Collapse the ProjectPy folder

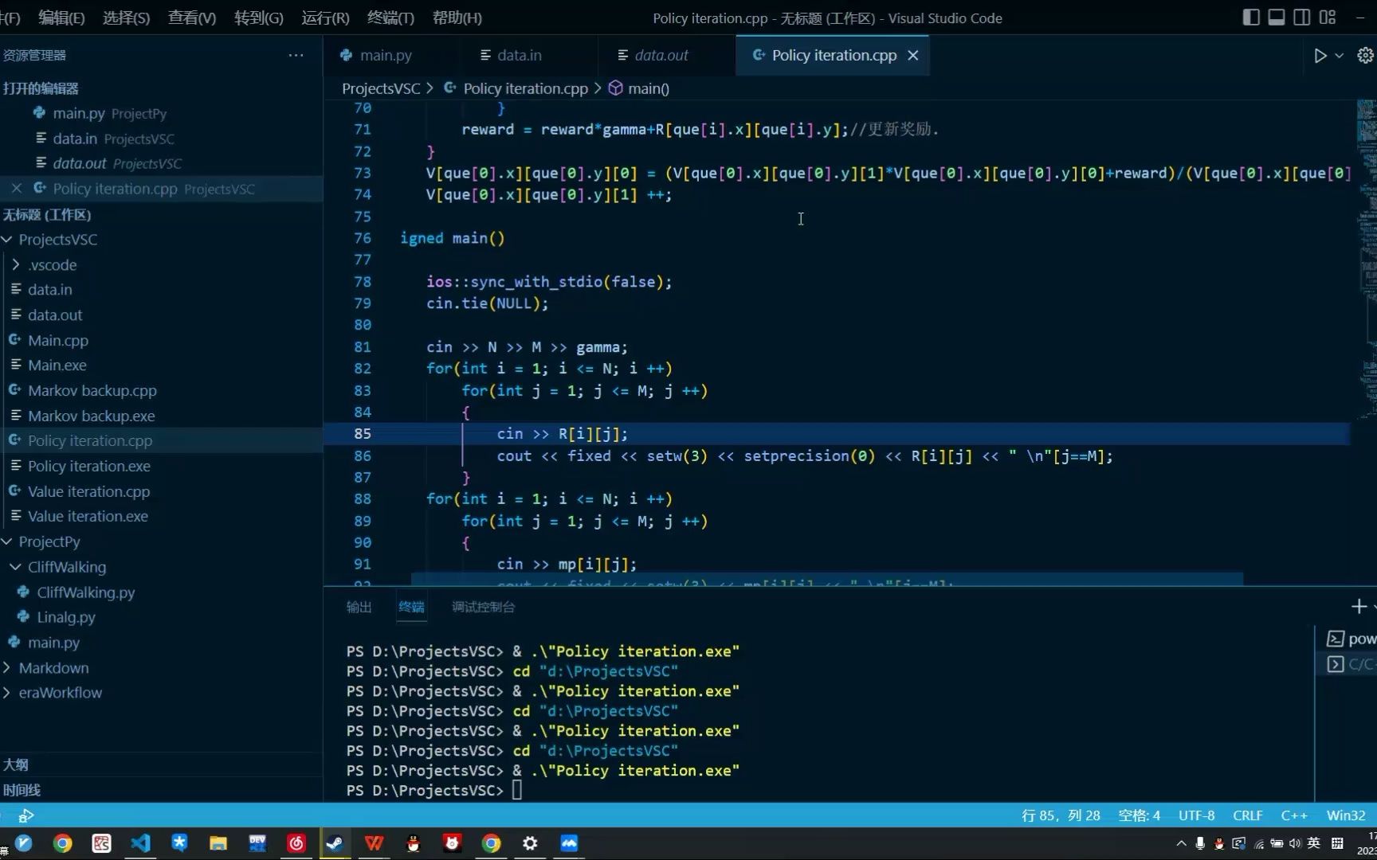(49, 542)
